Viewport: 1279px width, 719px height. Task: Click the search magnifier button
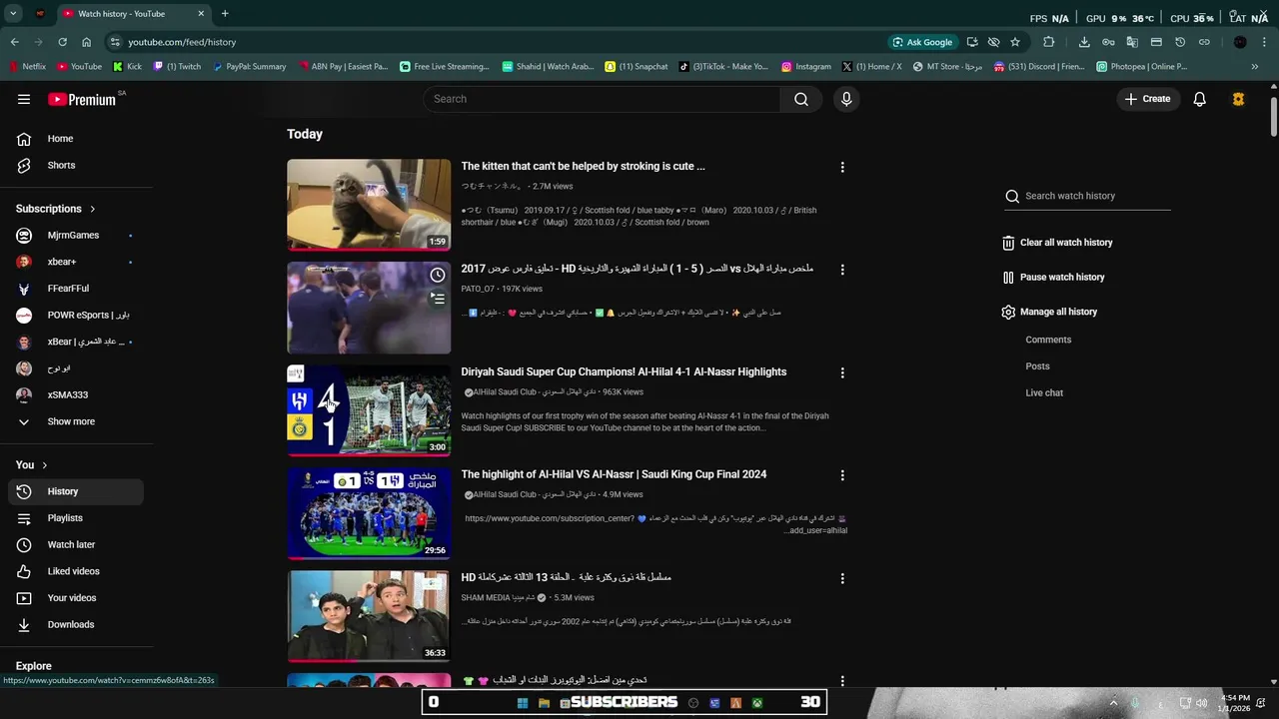[x=801, y=99]
